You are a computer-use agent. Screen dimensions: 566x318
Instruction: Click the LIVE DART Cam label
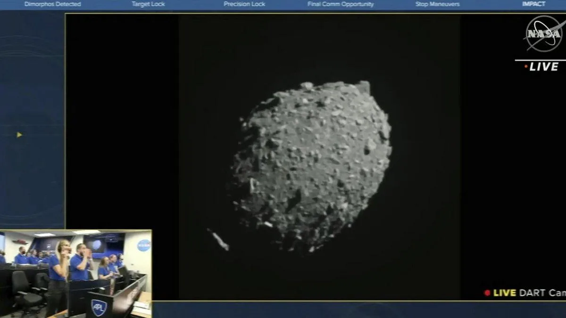pyautogui.click(x=529, y=293)
